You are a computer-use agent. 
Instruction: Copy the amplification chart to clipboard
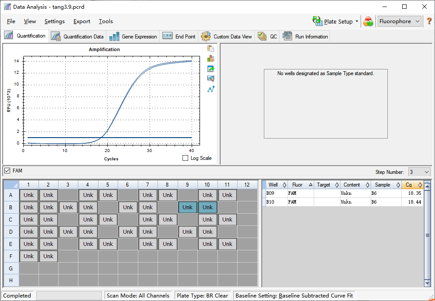pyautogui.click(x=210, y=48)
